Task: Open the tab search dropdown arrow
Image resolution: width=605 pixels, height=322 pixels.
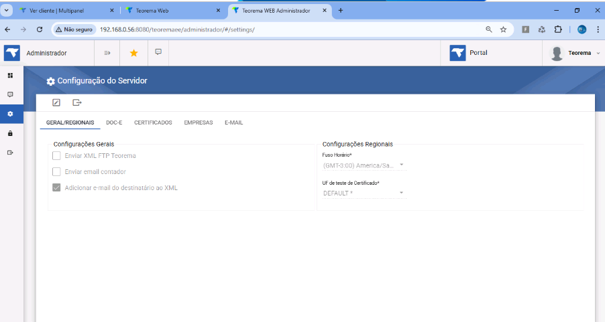Action: tap(6, 11)
